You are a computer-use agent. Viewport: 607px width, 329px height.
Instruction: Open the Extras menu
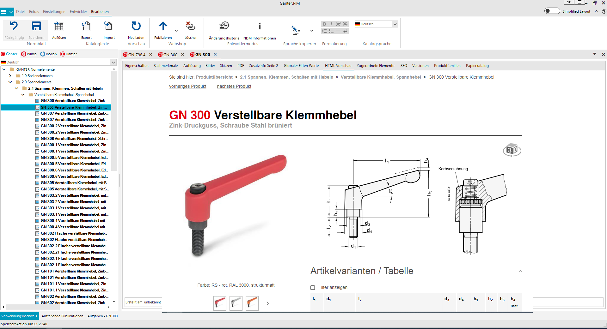tap(34, 12)
